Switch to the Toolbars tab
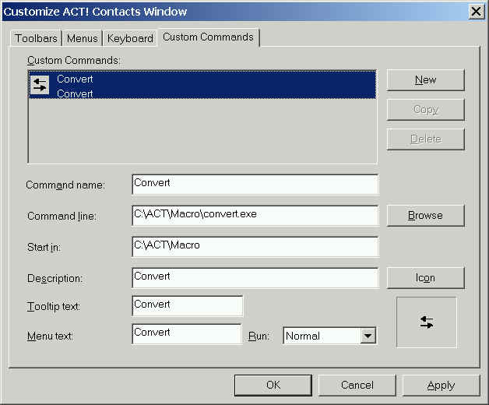 pyautogui.click(x=36, y=38)
